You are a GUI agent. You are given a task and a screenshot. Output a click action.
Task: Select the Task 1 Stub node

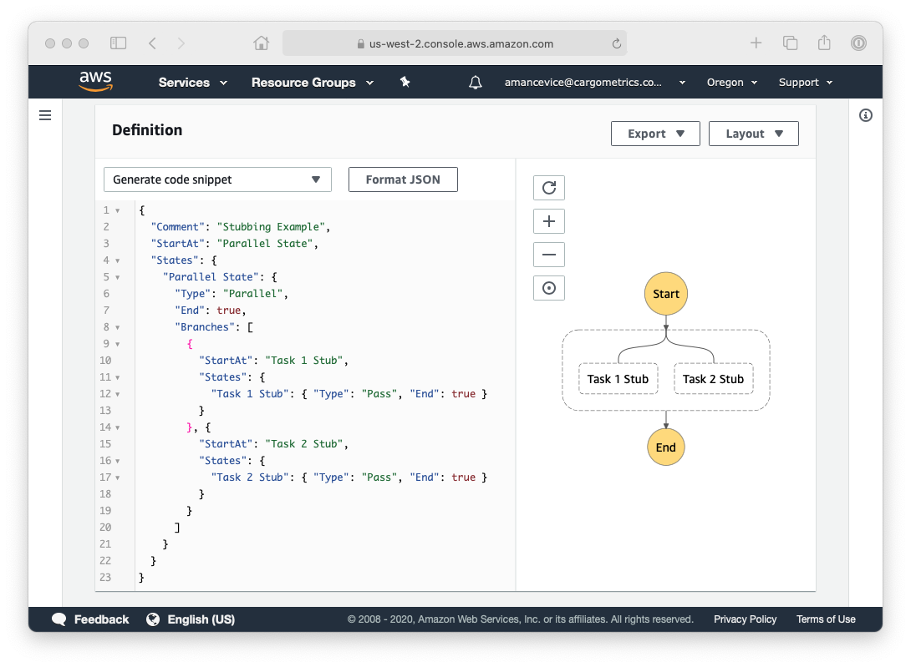pos(618,379)
